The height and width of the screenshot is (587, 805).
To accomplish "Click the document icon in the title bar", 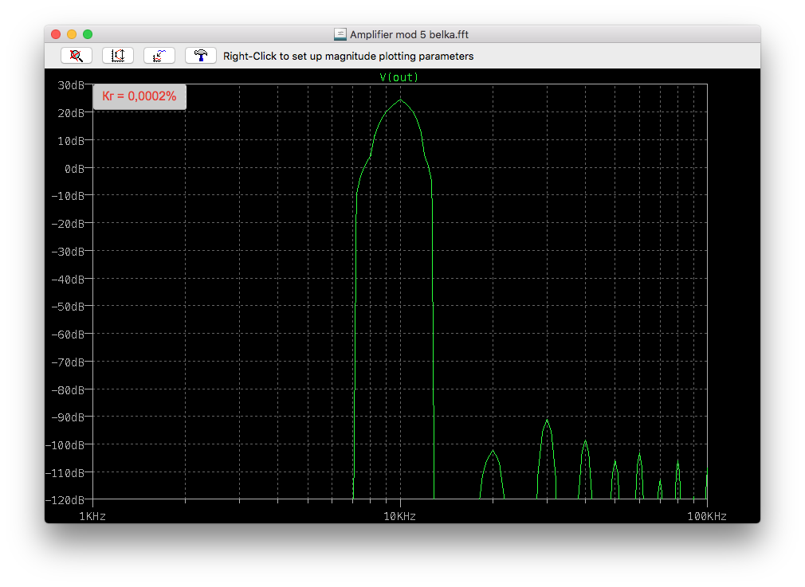I will click(x=340, y=34).
